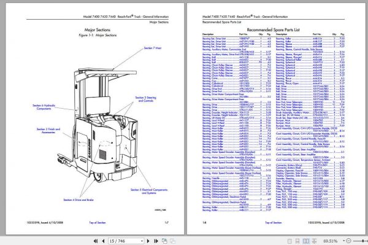Select two-page facing view
Screen dimensions: 368x245
coord(306,241)
